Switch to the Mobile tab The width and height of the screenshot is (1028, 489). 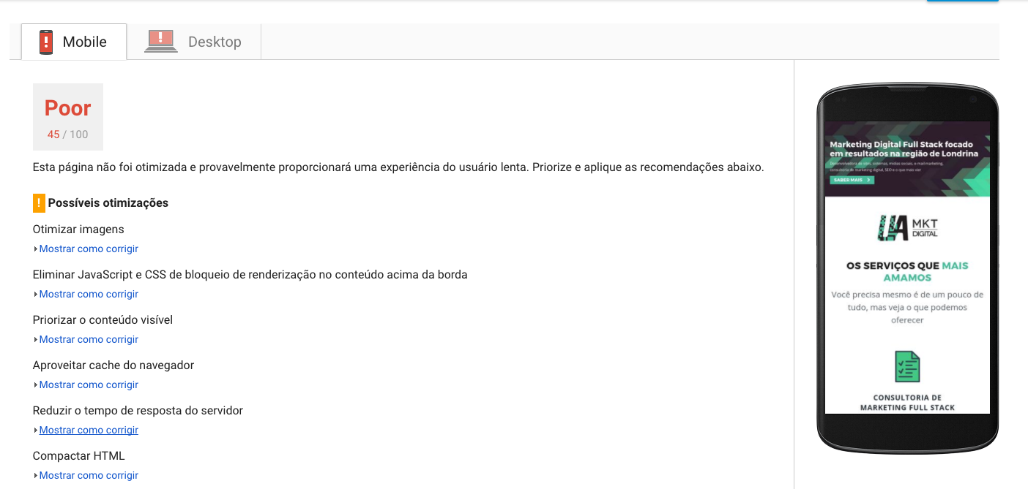pos(74,42)
